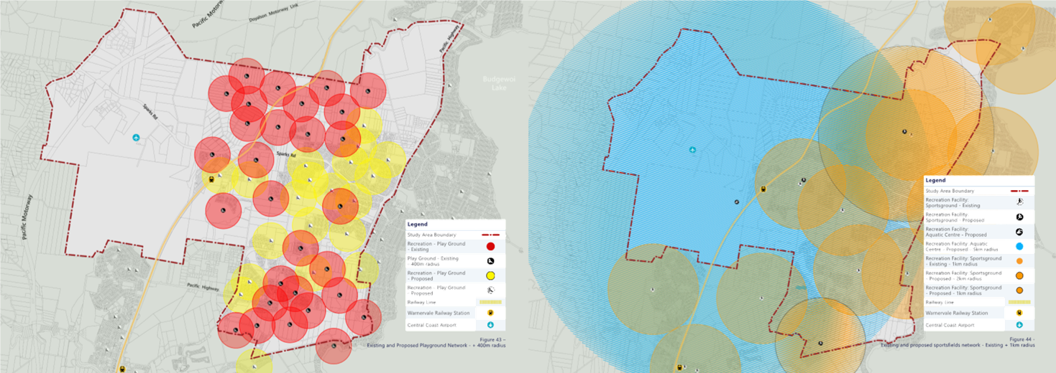
Task: Click Figure 43 legend yellow proposed playground swatch
Action: click(x=490, y=275)
